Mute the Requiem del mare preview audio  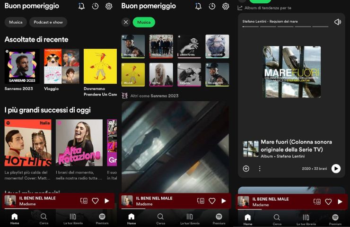tap(337, 22)
